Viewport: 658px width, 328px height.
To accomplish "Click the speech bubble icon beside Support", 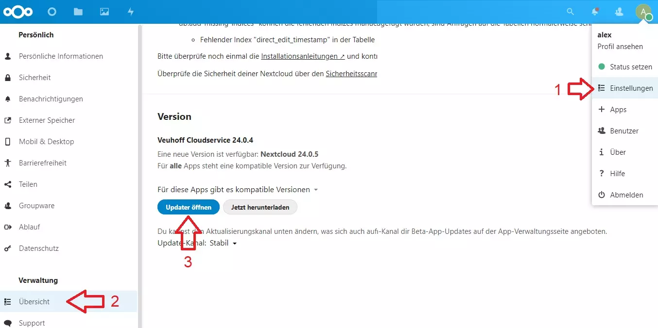I will tap(8, 323).
